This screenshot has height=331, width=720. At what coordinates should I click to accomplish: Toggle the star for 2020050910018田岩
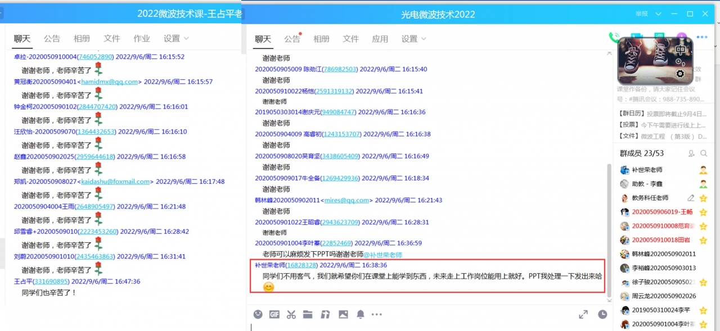point(703,240)
